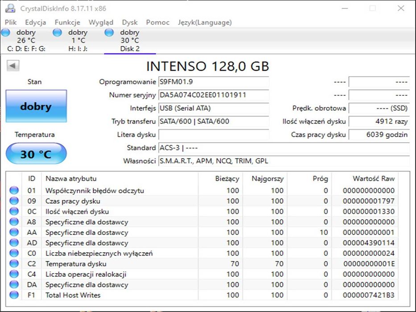The width and height of the screenshot is (416, 312).
Task: Click raw value 00000000001E
Action: click(x=369, y=264)
